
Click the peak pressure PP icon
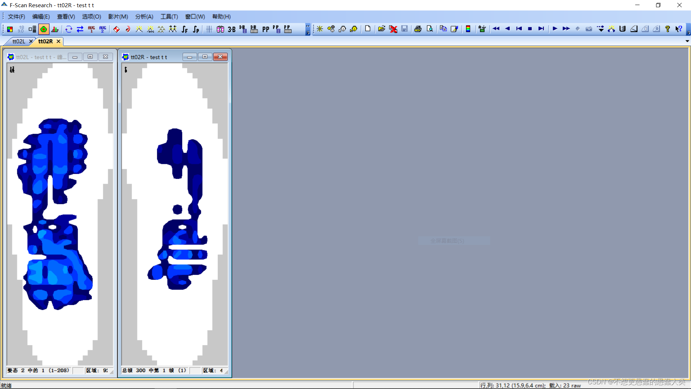coord(266,29)
